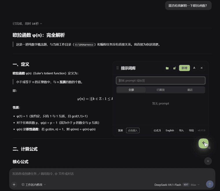Screen dimensions: 220x191
Task: Click the φ(n) math formula
Action: [95, 99]
